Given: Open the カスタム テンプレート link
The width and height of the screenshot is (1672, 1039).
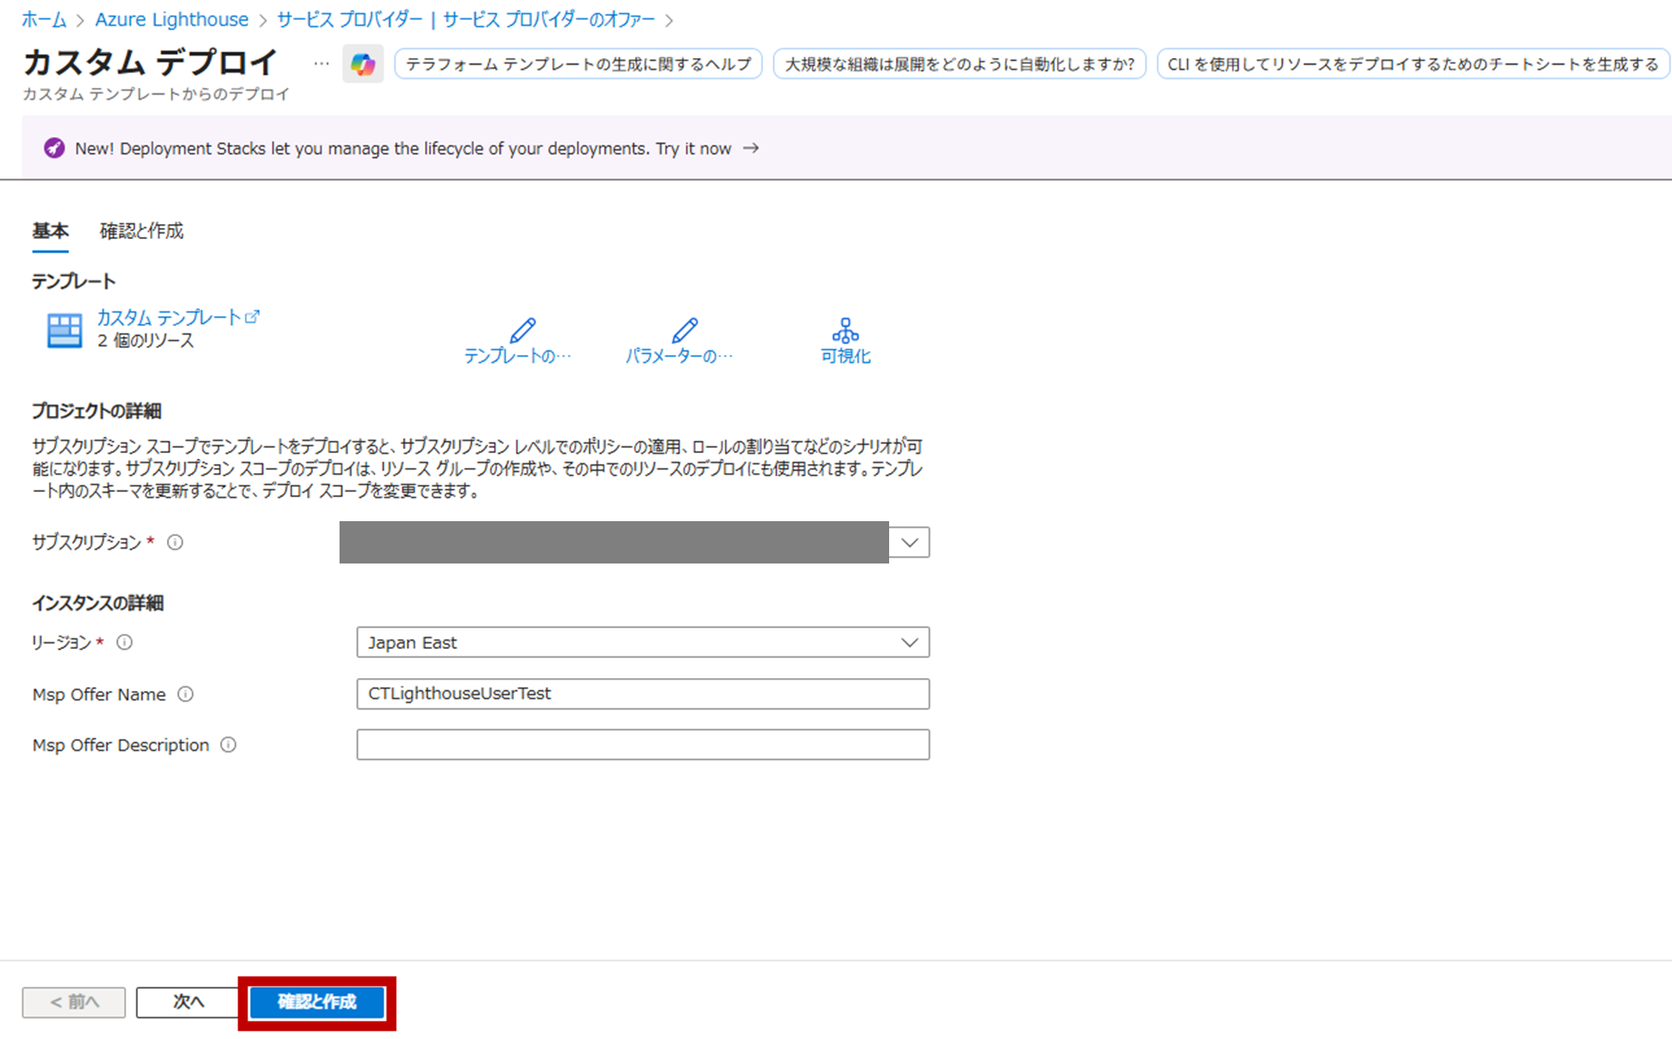Looking at the screenshot, I should coord(169,317).
